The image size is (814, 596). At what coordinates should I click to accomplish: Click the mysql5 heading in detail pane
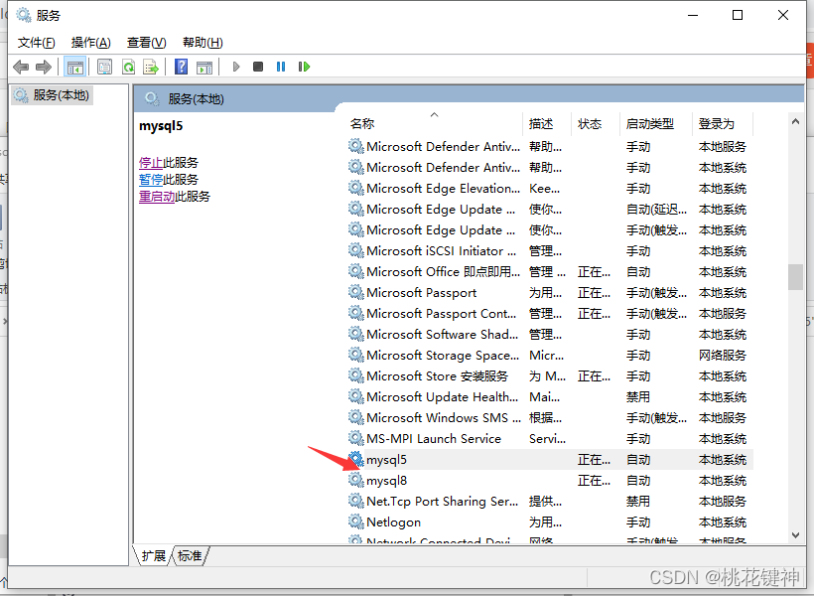coord(161,126)
